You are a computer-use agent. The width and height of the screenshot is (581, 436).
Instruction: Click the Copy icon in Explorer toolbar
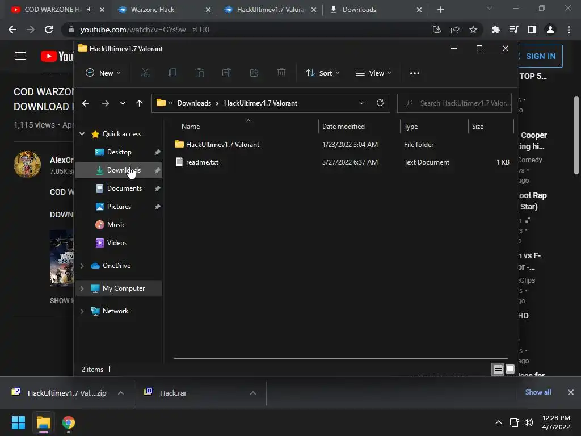(x=172, y=73)
